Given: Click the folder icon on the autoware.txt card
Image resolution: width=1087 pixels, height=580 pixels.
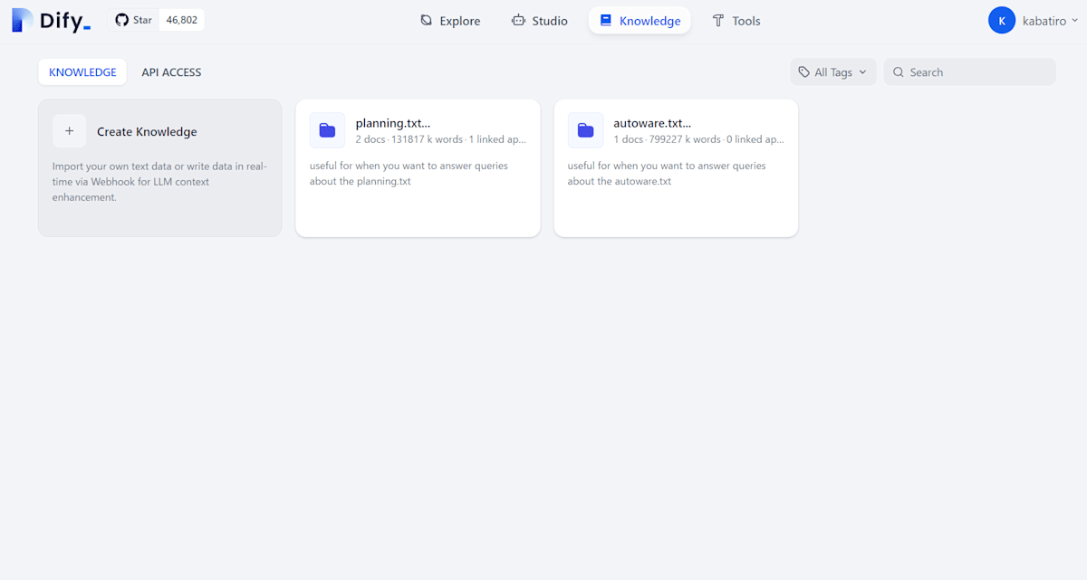Looking at the screenshot, I should 585,130.
